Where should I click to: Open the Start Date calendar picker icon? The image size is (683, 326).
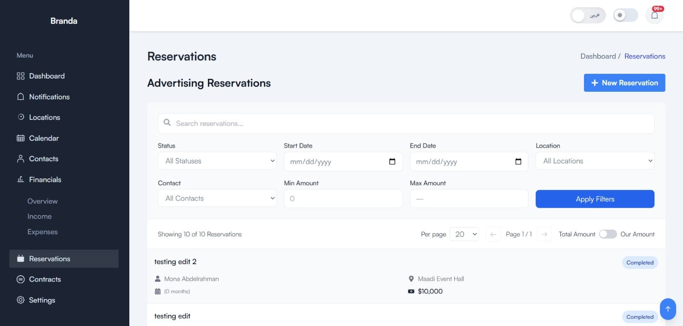pos(392,161)
